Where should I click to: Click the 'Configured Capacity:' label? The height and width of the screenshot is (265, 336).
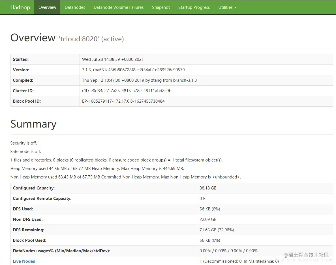tap(34, 188)
